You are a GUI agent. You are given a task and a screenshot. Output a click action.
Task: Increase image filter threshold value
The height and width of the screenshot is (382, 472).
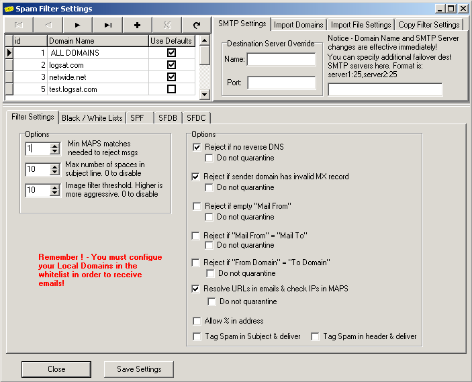(54, 187)
